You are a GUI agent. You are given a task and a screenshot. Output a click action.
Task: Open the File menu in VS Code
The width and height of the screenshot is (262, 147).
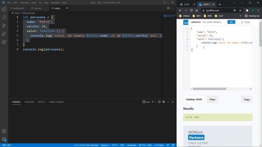point(9,3)
